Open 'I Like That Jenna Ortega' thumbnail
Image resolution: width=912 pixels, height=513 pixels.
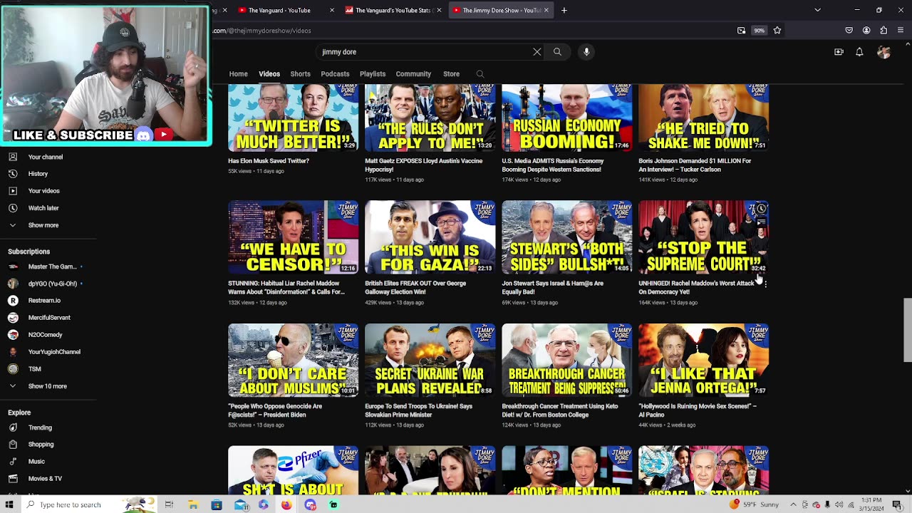703,361
